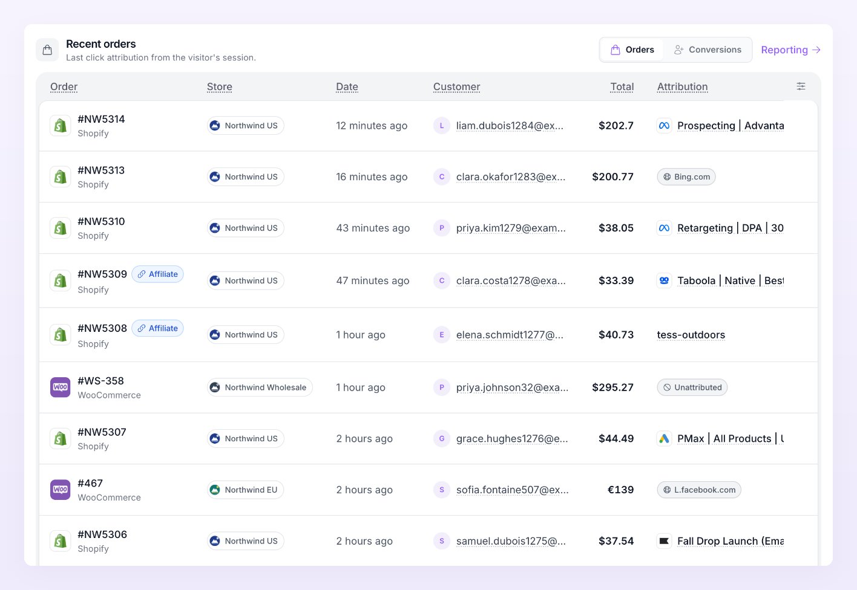Click the Meta icon next to Retargeting attribution
Image resolution: width=857 pixels, height=590 pixels.
pyautogui.click(x=664, y=228)
